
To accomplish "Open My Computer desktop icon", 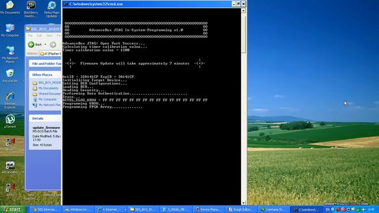I will pos(10,30).
